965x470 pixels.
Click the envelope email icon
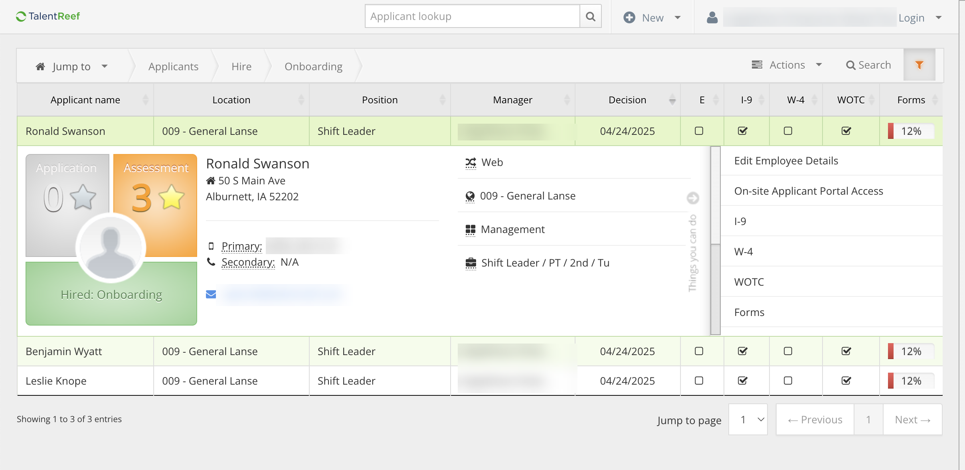coord(211,294)
